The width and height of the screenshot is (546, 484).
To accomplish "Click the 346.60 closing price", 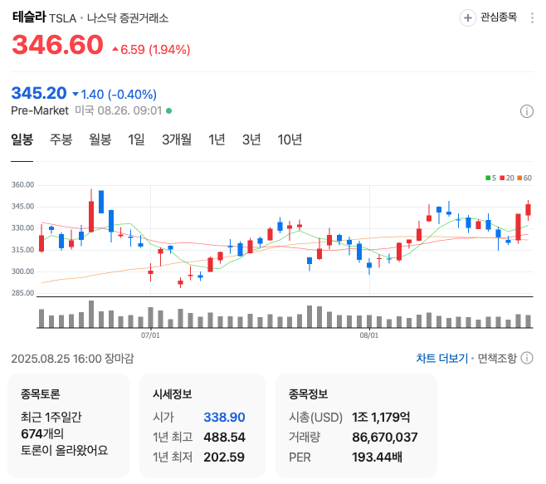I will tap(57, 45).
